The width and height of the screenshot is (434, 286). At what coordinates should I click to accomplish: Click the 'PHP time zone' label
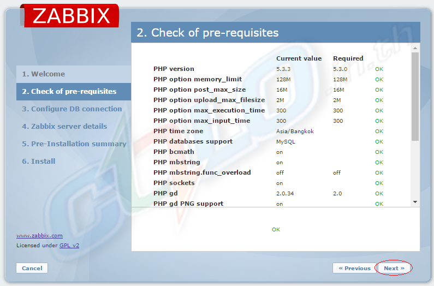click(179, 131)
